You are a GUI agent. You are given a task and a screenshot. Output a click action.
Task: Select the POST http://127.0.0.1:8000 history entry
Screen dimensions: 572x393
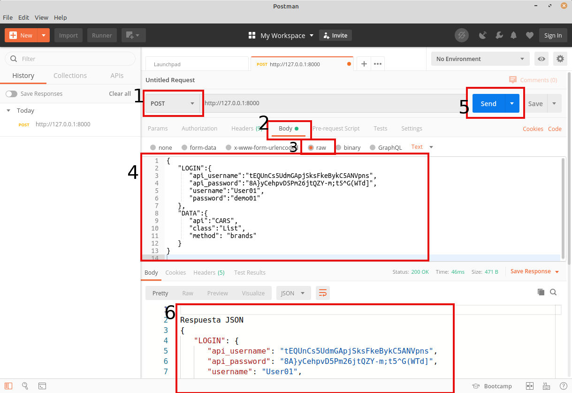pyautogui.click(x=70, y=124)
